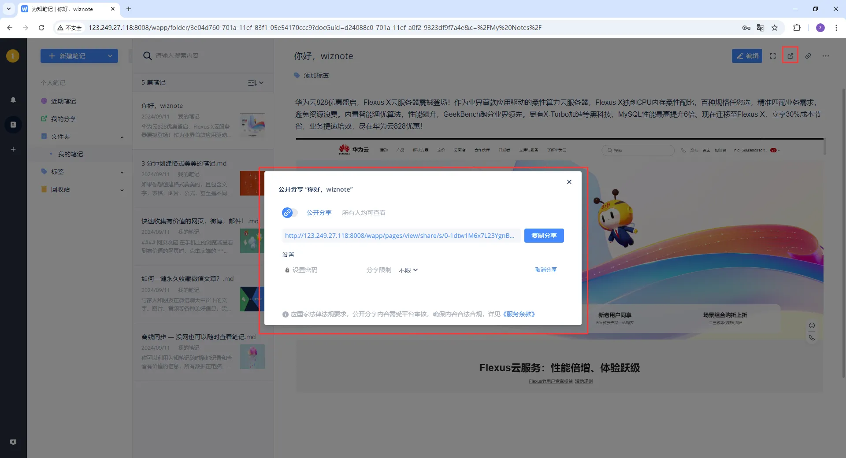Click the 新建笔记 button

pyautogui.click(x=72, y=56)
